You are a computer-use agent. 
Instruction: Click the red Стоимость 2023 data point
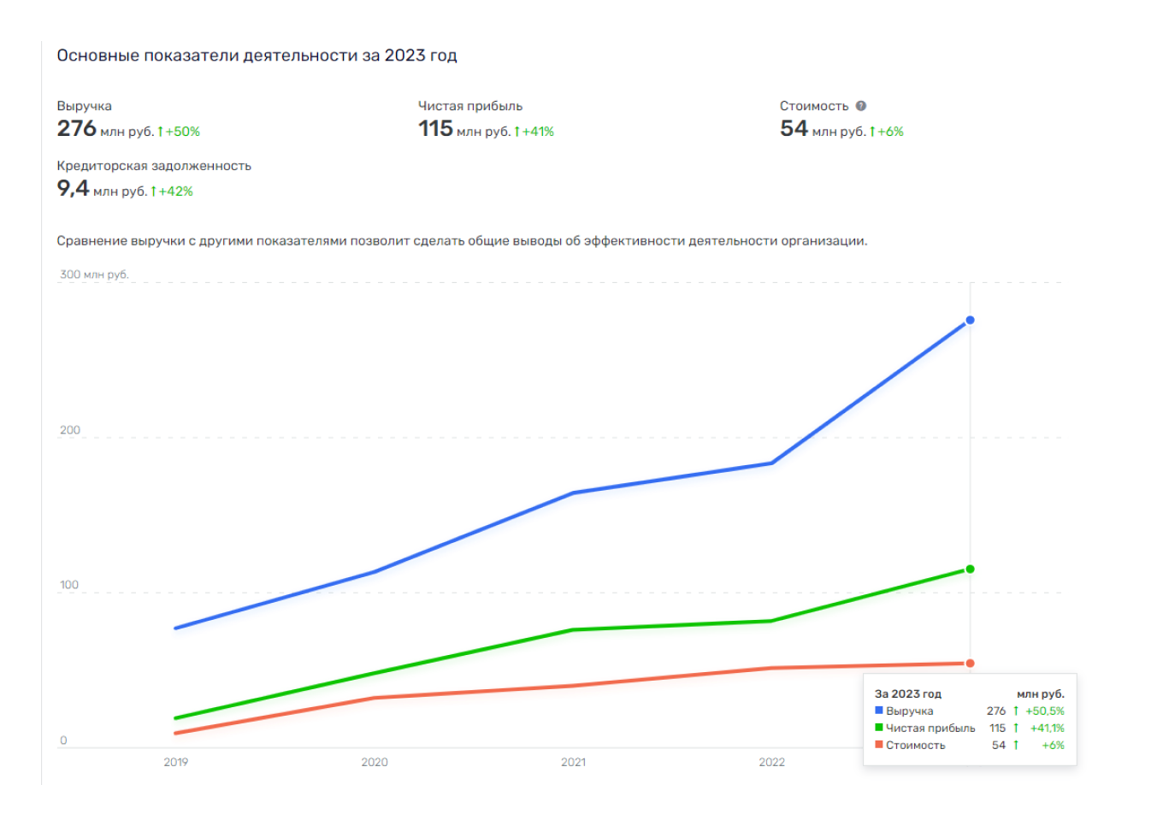point(970,664)
